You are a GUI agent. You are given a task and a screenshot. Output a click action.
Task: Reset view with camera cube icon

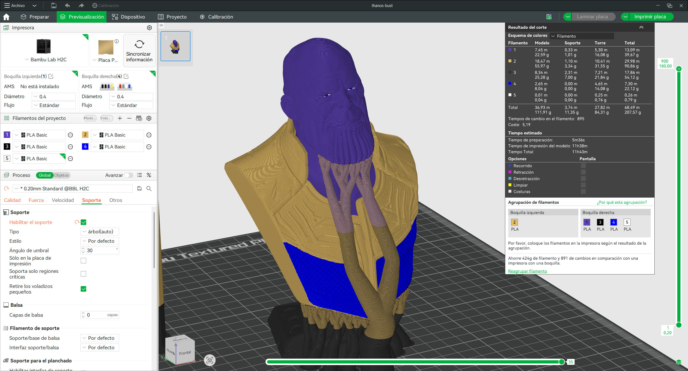point(210,360)
